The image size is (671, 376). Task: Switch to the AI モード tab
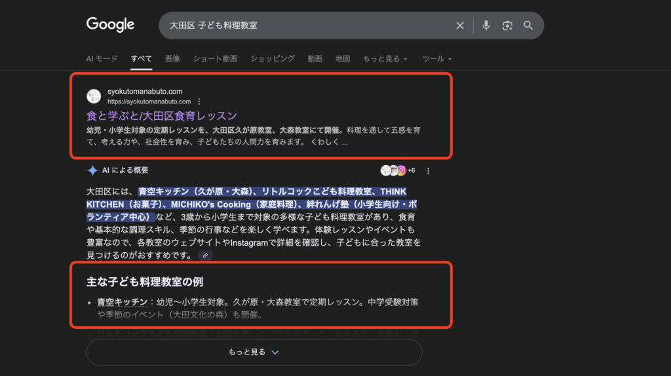point(102,58)
